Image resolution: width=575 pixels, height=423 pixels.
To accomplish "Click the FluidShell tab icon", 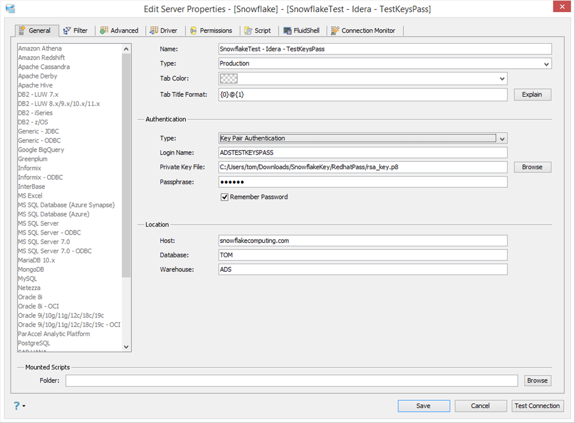I will pyautogui.click(x=287, y=30).
